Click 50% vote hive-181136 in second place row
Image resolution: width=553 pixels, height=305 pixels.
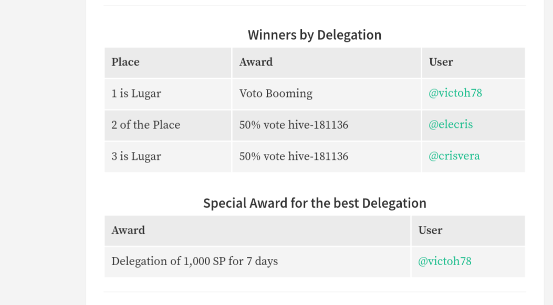coord(327,125)
